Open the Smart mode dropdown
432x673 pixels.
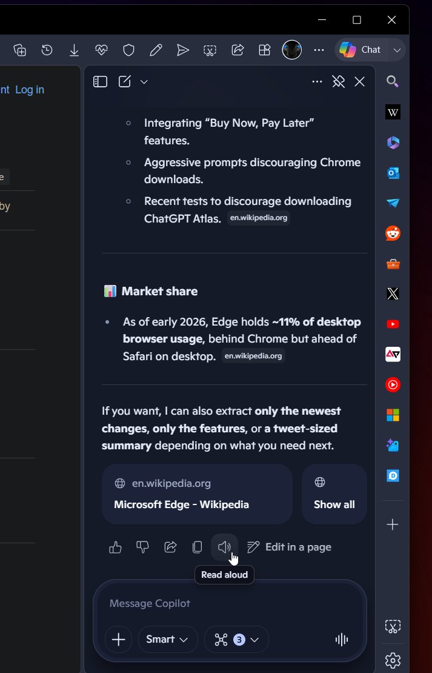tap(167, 640)
